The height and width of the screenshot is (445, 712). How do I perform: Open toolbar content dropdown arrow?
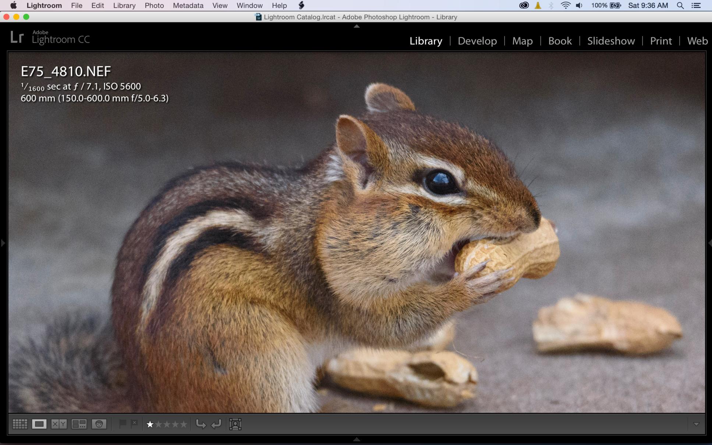coord(696,424)
